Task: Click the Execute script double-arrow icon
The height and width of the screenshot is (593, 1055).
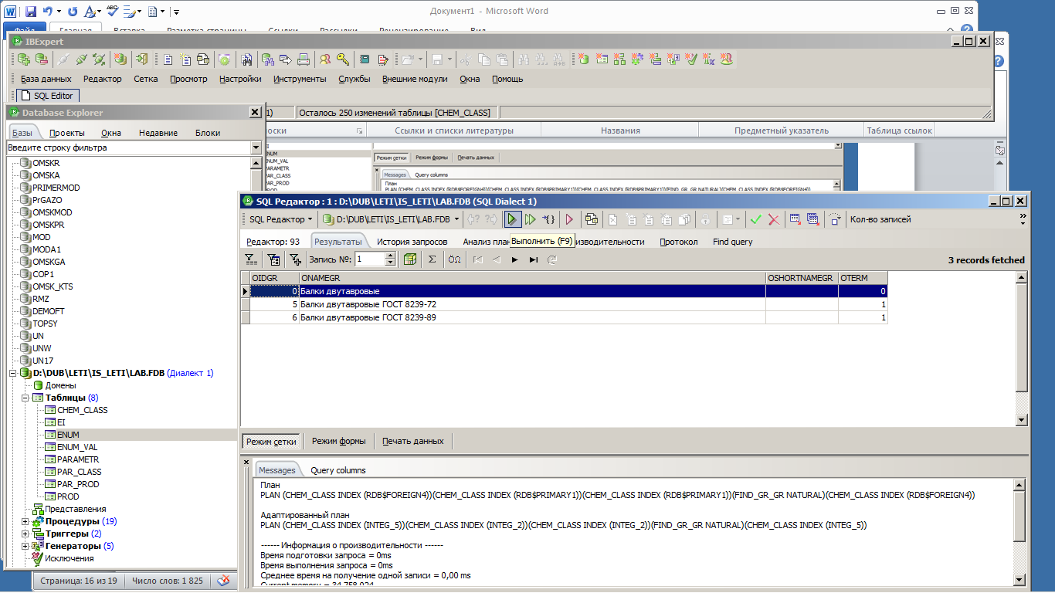Action: pyautogui.click(x=530, y=219)
